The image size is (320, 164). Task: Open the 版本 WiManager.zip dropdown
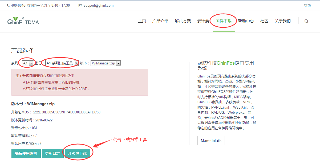coord(106,63)
